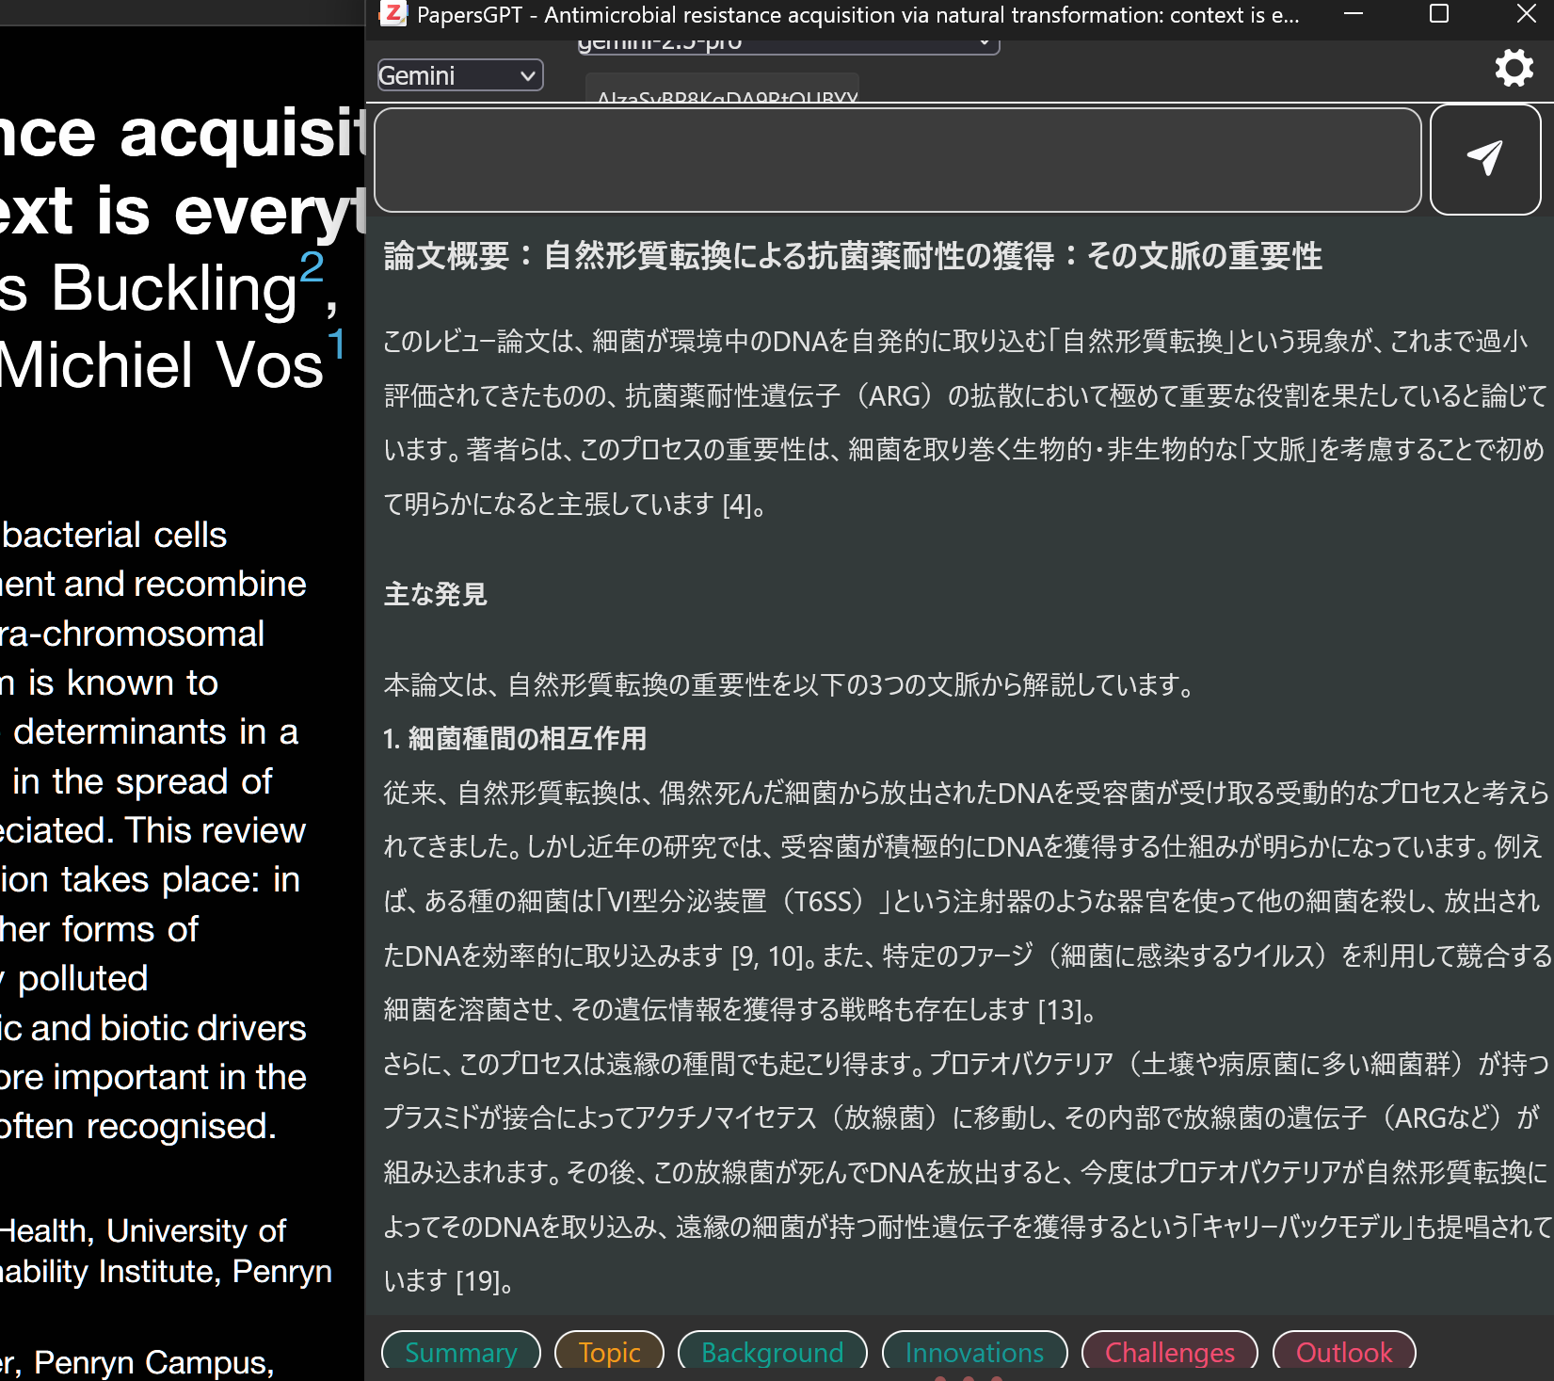Expand the gemini-2.5-pro model selector
This screenshot has width=1554, height=1381.
pos(786,44)
